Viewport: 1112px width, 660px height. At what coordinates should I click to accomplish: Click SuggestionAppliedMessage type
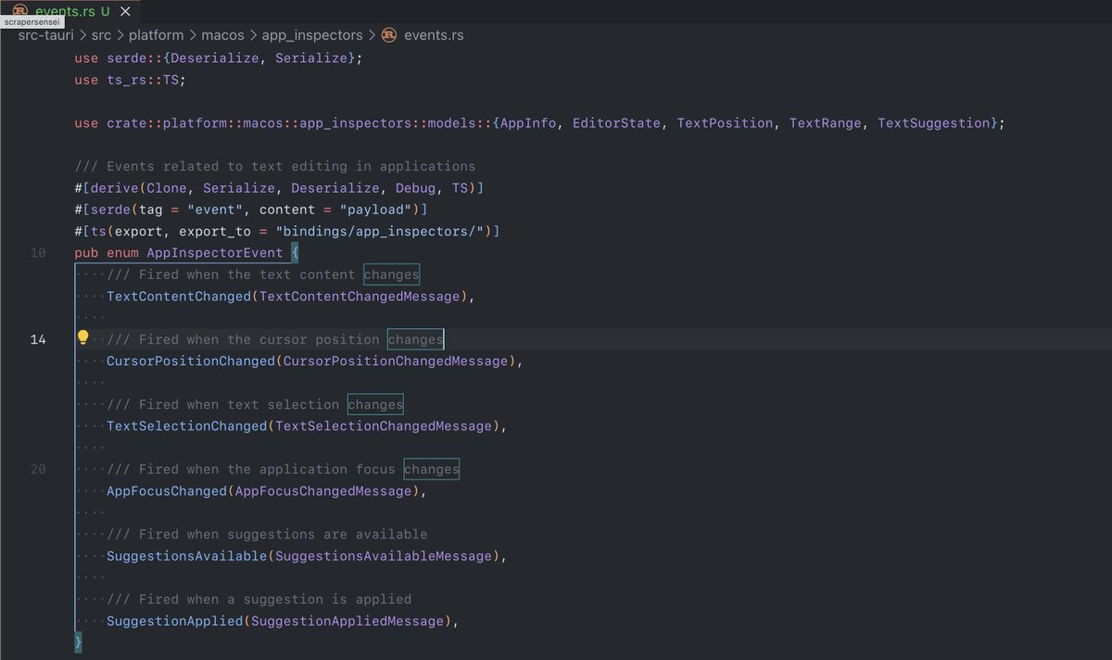pos(347,621)
